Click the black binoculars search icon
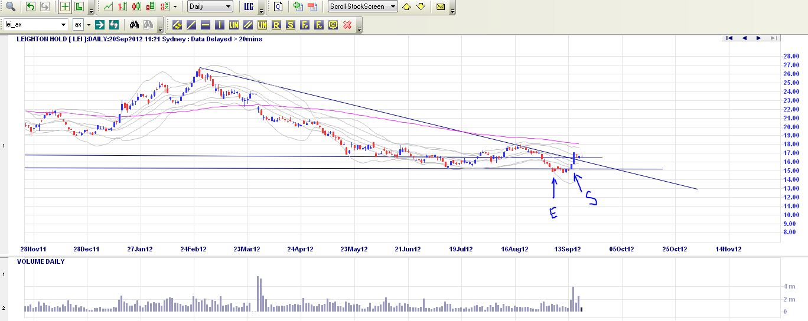 134,24
